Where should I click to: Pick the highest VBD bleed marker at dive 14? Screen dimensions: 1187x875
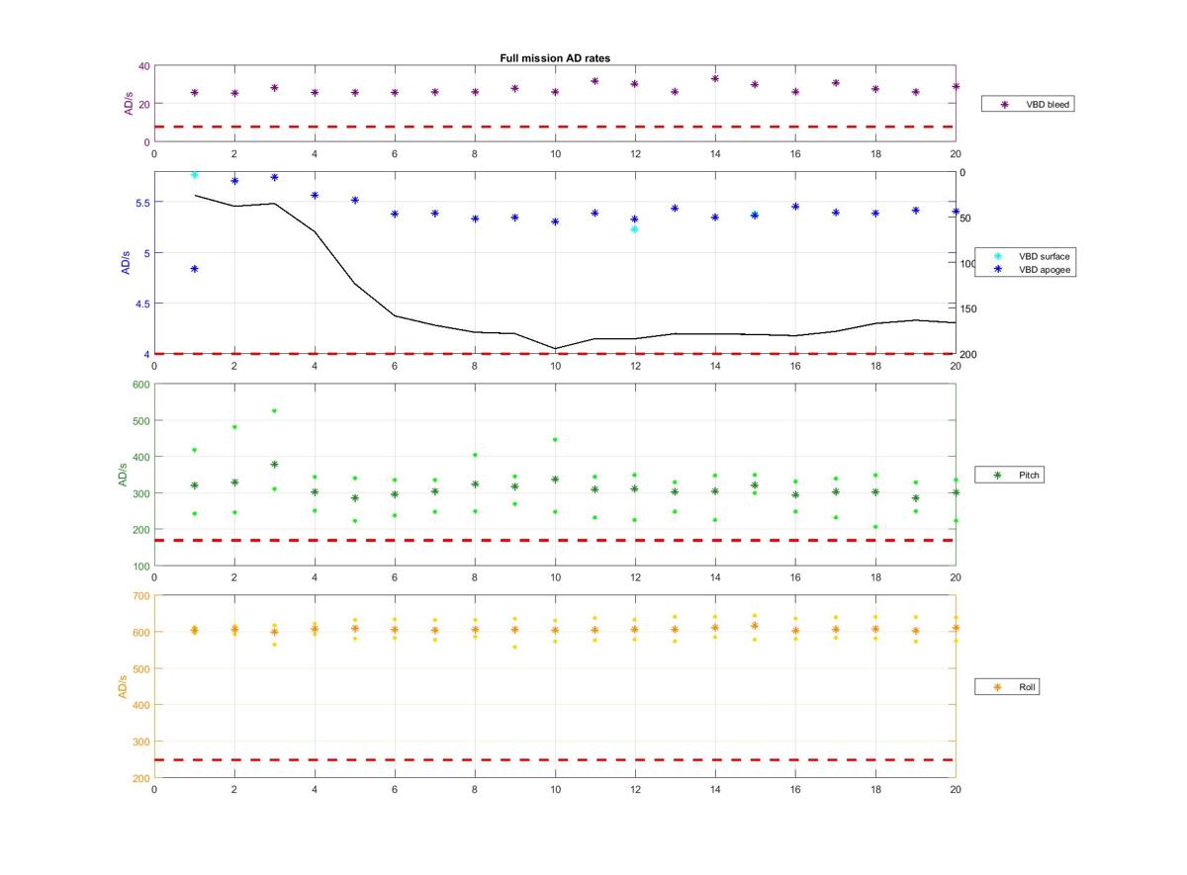click(x=714, y=78)
